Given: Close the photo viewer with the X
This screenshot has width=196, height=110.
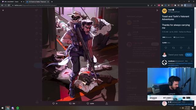Looking at the screenshot, I should tap(3, 10).
